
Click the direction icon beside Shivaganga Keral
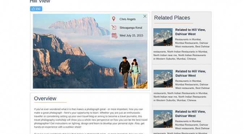pyautogui.click(x=114, y=27)
